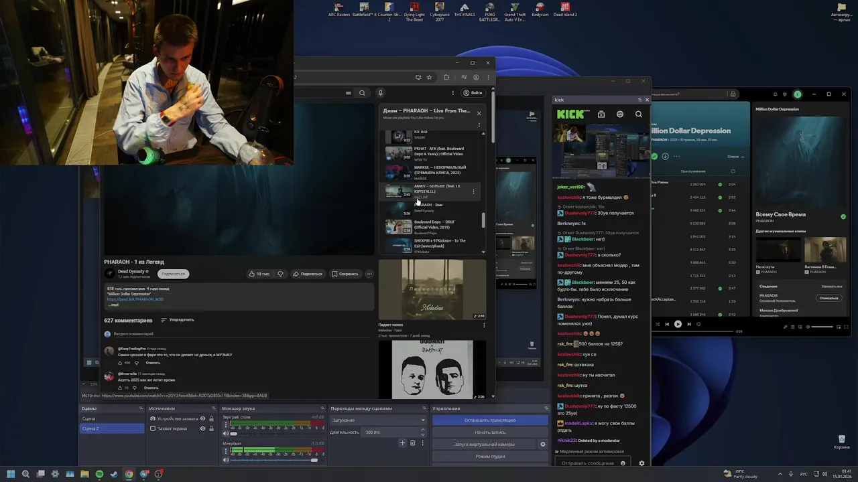Open the Затухание transition dropdown

pyautogui.click(x=378, y=420)
